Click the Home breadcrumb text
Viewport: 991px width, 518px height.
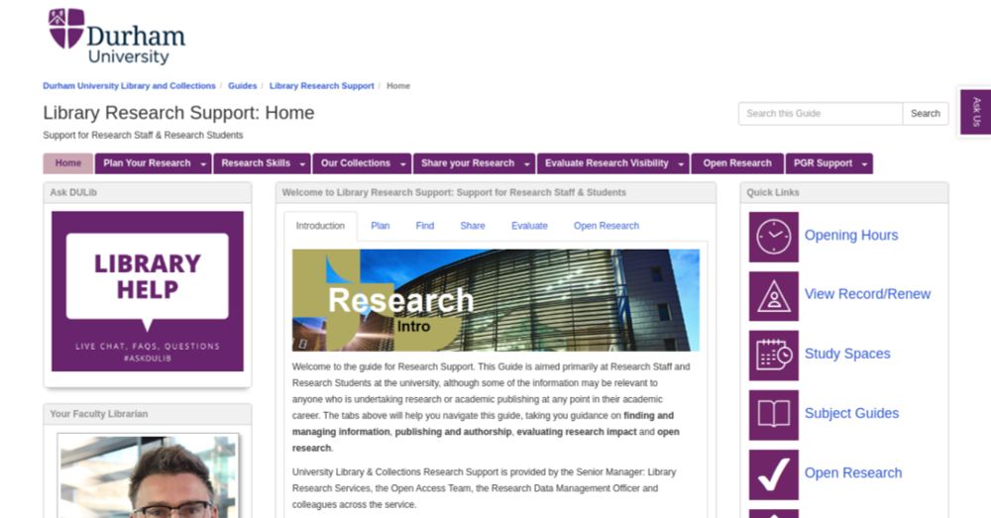(398, 86)
